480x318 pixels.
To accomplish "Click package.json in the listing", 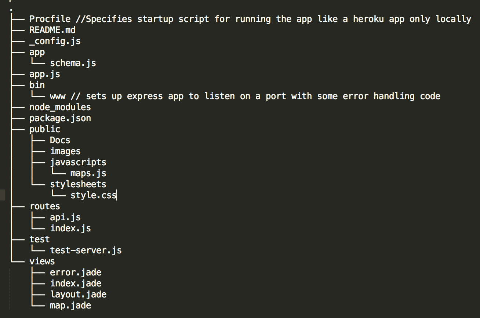I will [60, 118].
